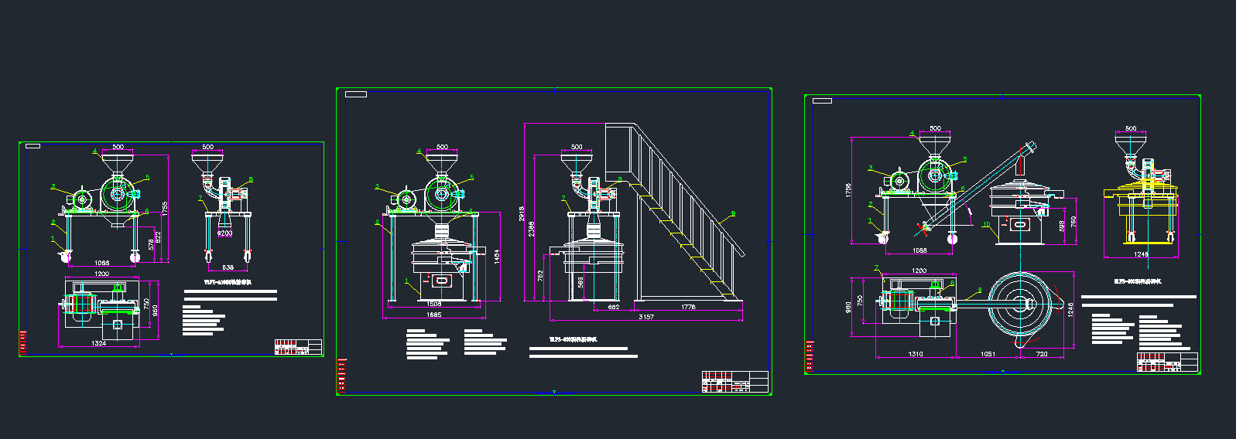
Task: Click the 662 dimension in middle drawing
Action: [x=613, y=307]
